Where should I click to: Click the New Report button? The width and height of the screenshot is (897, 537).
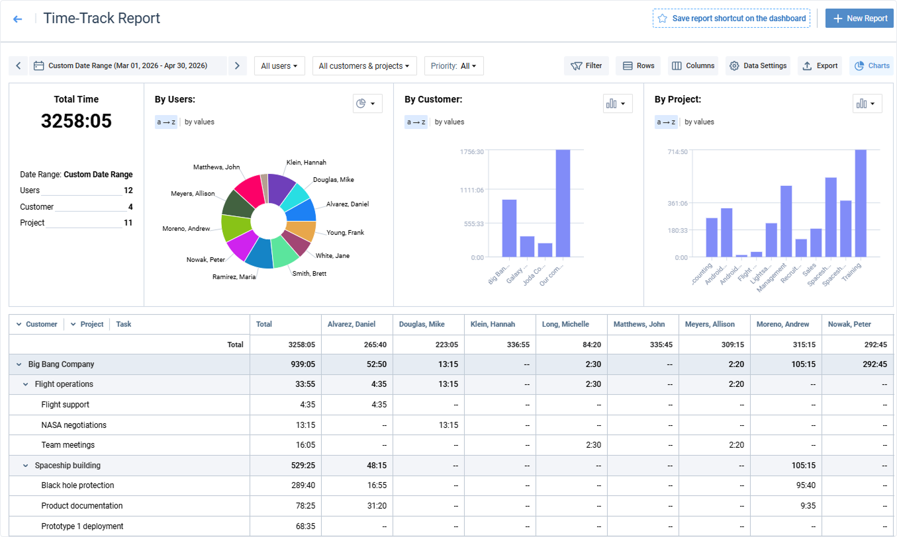pyautogui.click(x=859, y=19)
